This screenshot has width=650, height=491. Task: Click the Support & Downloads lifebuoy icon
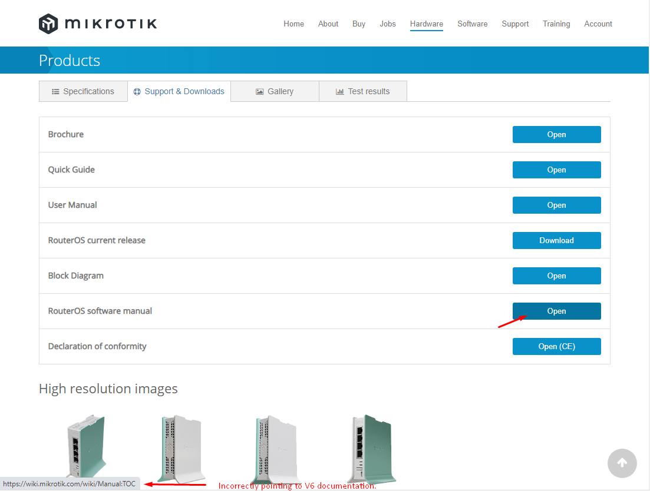[137, 91]
